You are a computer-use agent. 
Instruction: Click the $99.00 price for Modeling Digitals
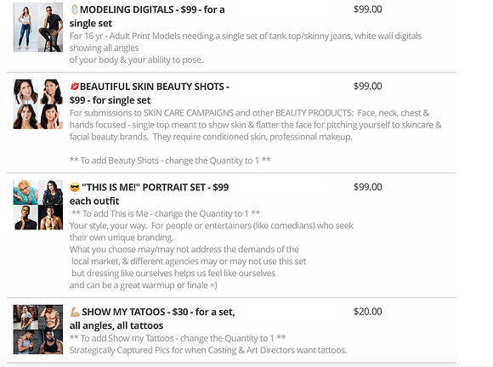pyautogui.click(x=367, y=9)
